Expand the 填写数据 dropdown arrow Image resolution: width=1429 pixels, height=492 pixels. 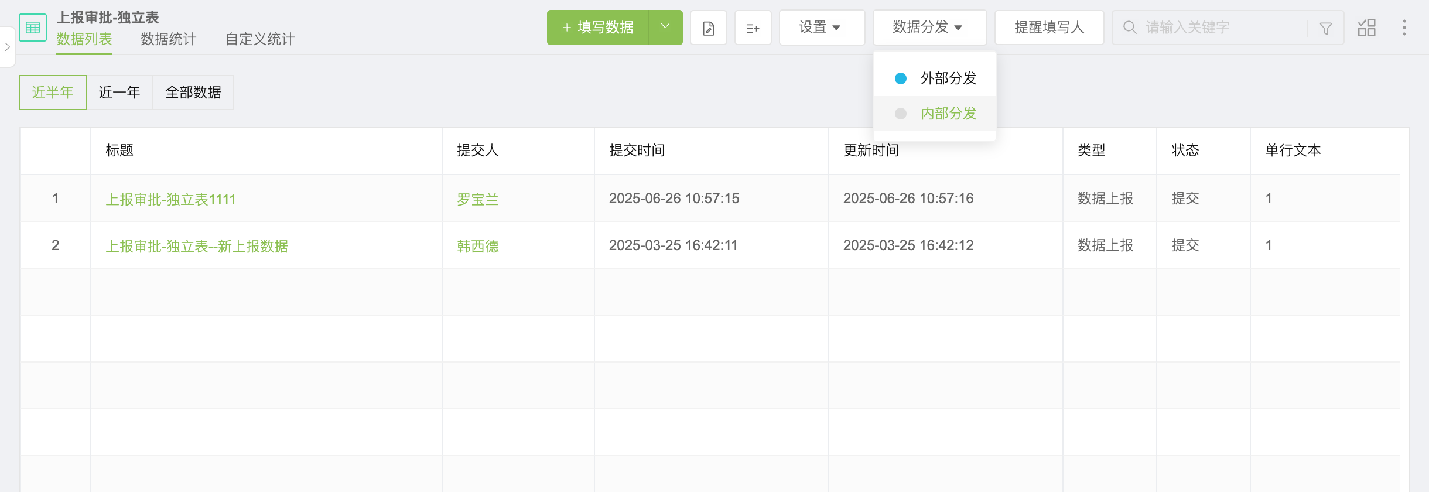[665, 26]
